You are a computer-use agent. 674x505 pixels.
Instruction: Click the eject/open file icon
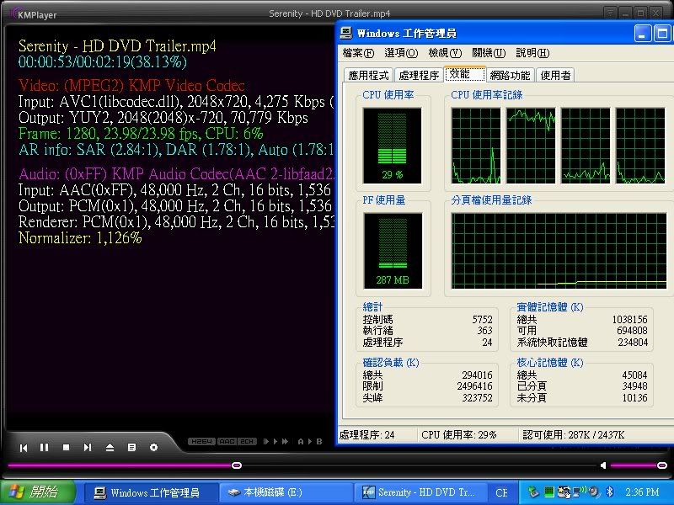[110, 448]
